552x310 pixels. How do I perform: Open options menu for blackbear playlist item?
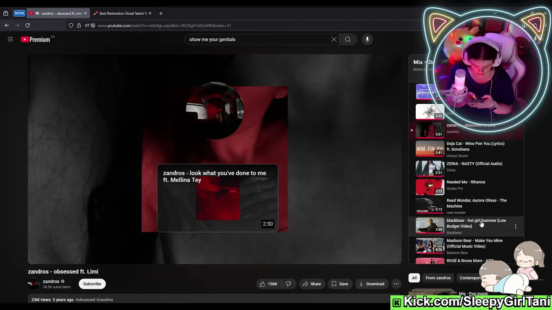click(516, 226)
